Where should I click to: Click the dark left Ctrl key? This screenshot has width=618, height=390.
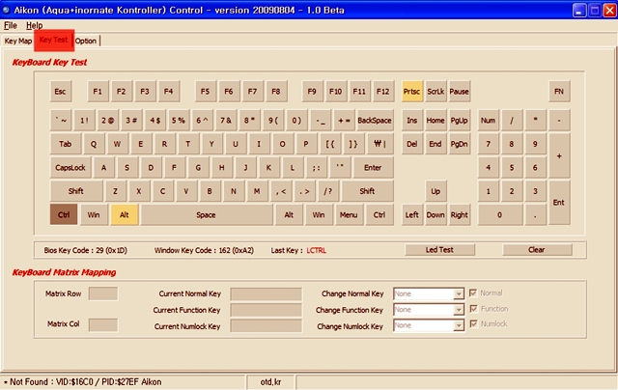pos(64,214)
